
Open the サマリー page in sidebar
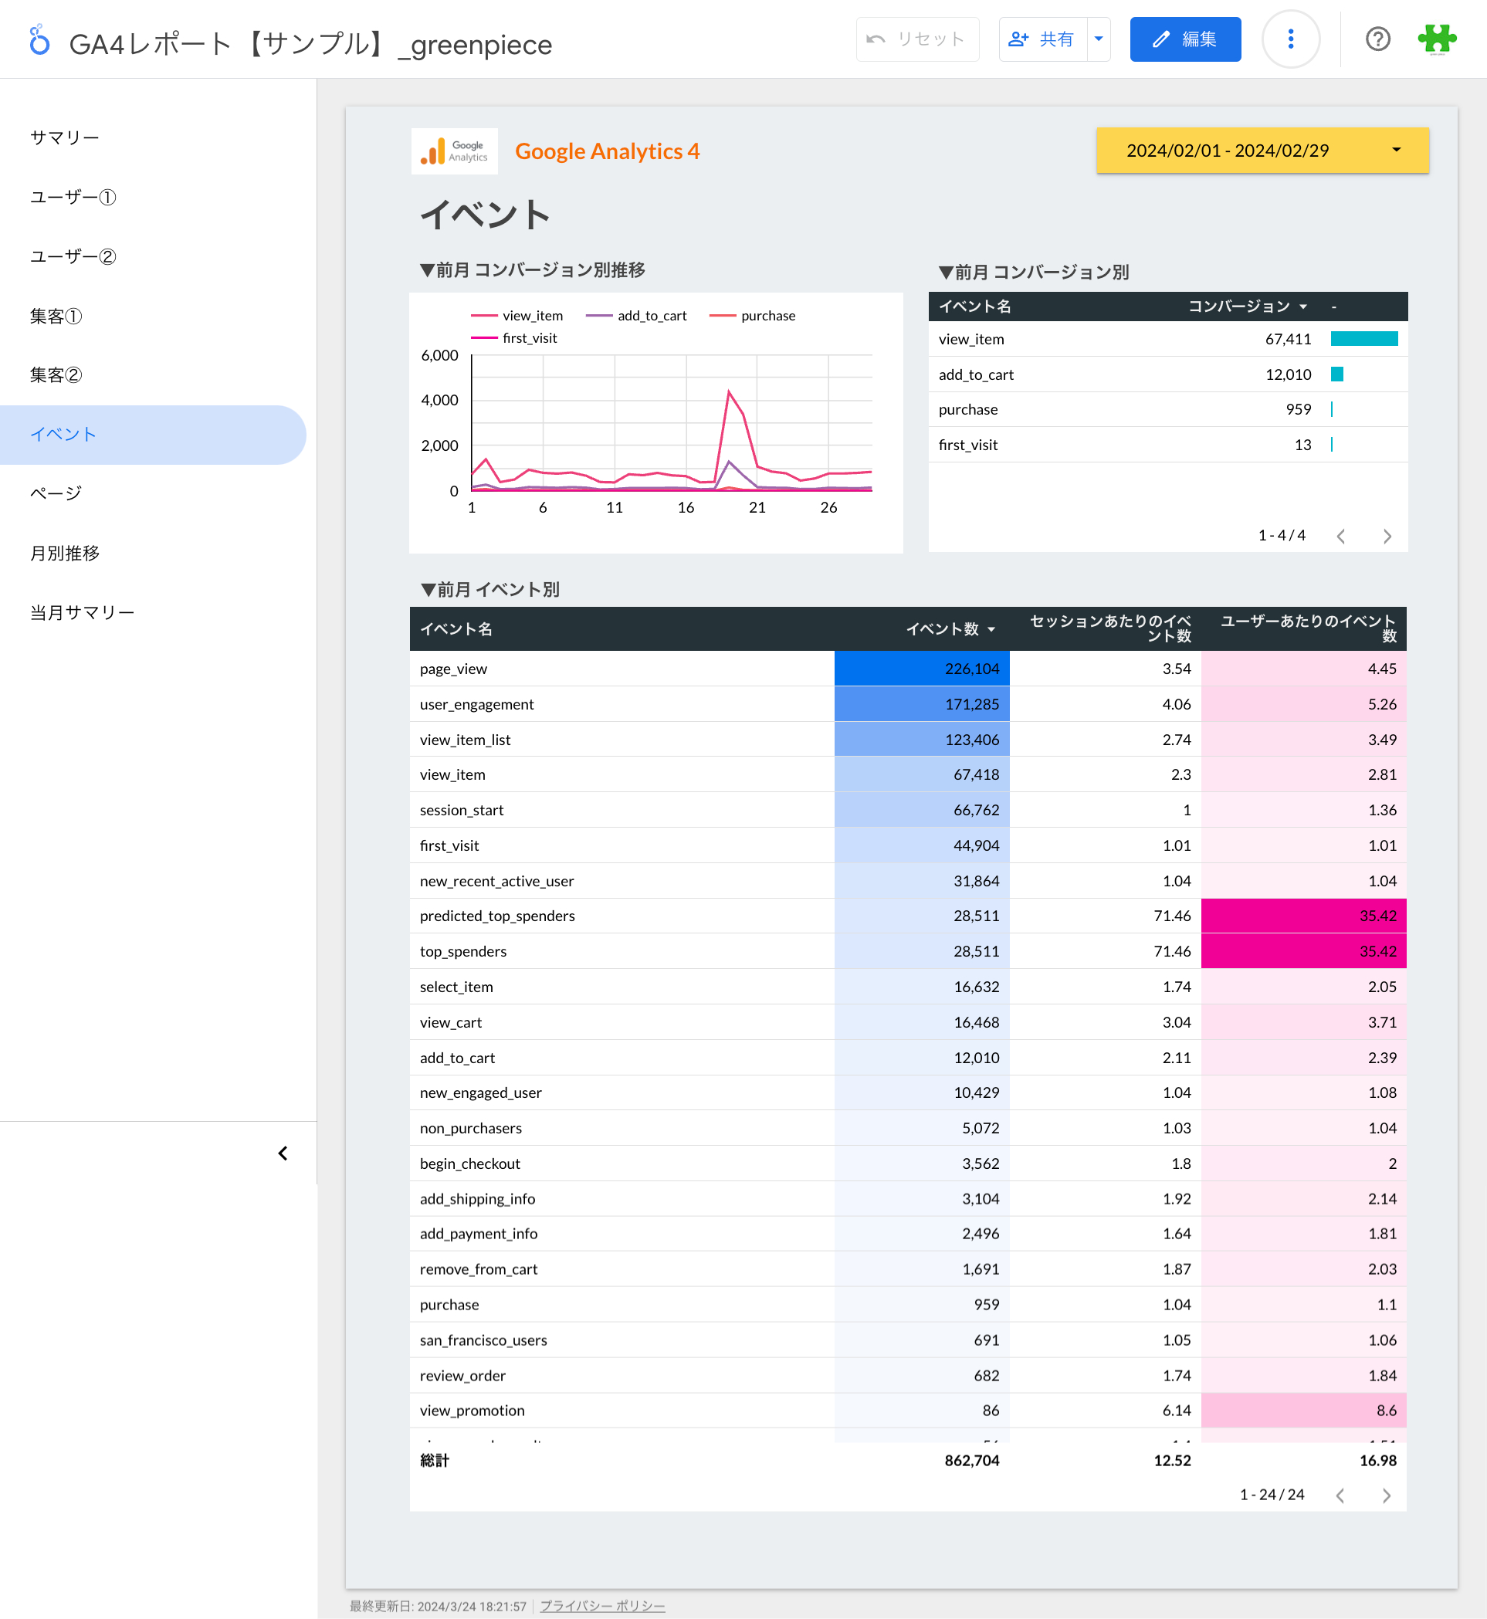pyautogui.click(x=64, y=137)
